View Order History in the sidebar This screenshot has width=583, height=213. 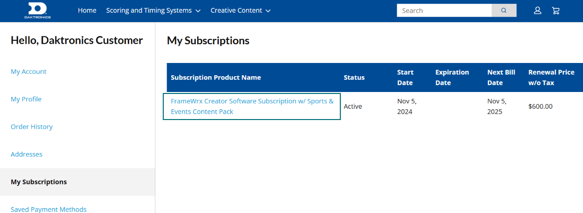click(32, 126)
